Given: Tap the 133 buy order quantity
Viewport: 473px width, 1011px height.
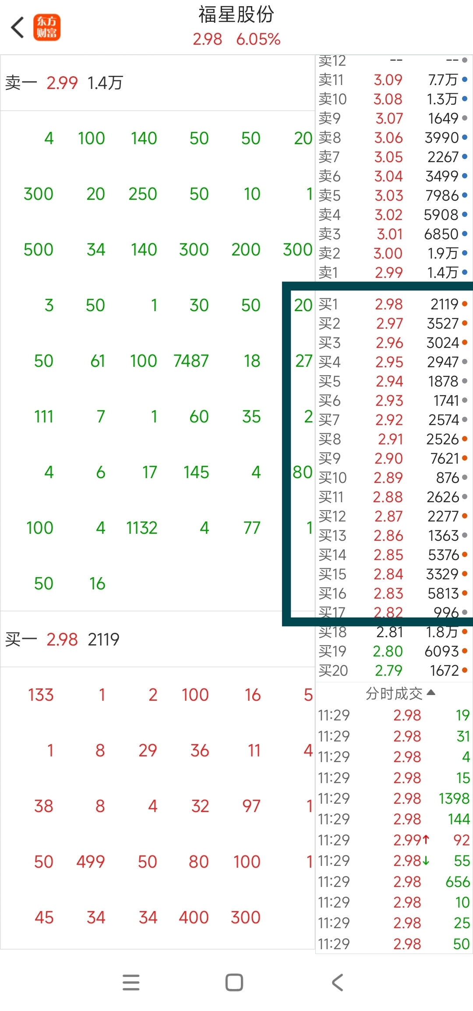Looking at the screenshot, I should [41, 695].
